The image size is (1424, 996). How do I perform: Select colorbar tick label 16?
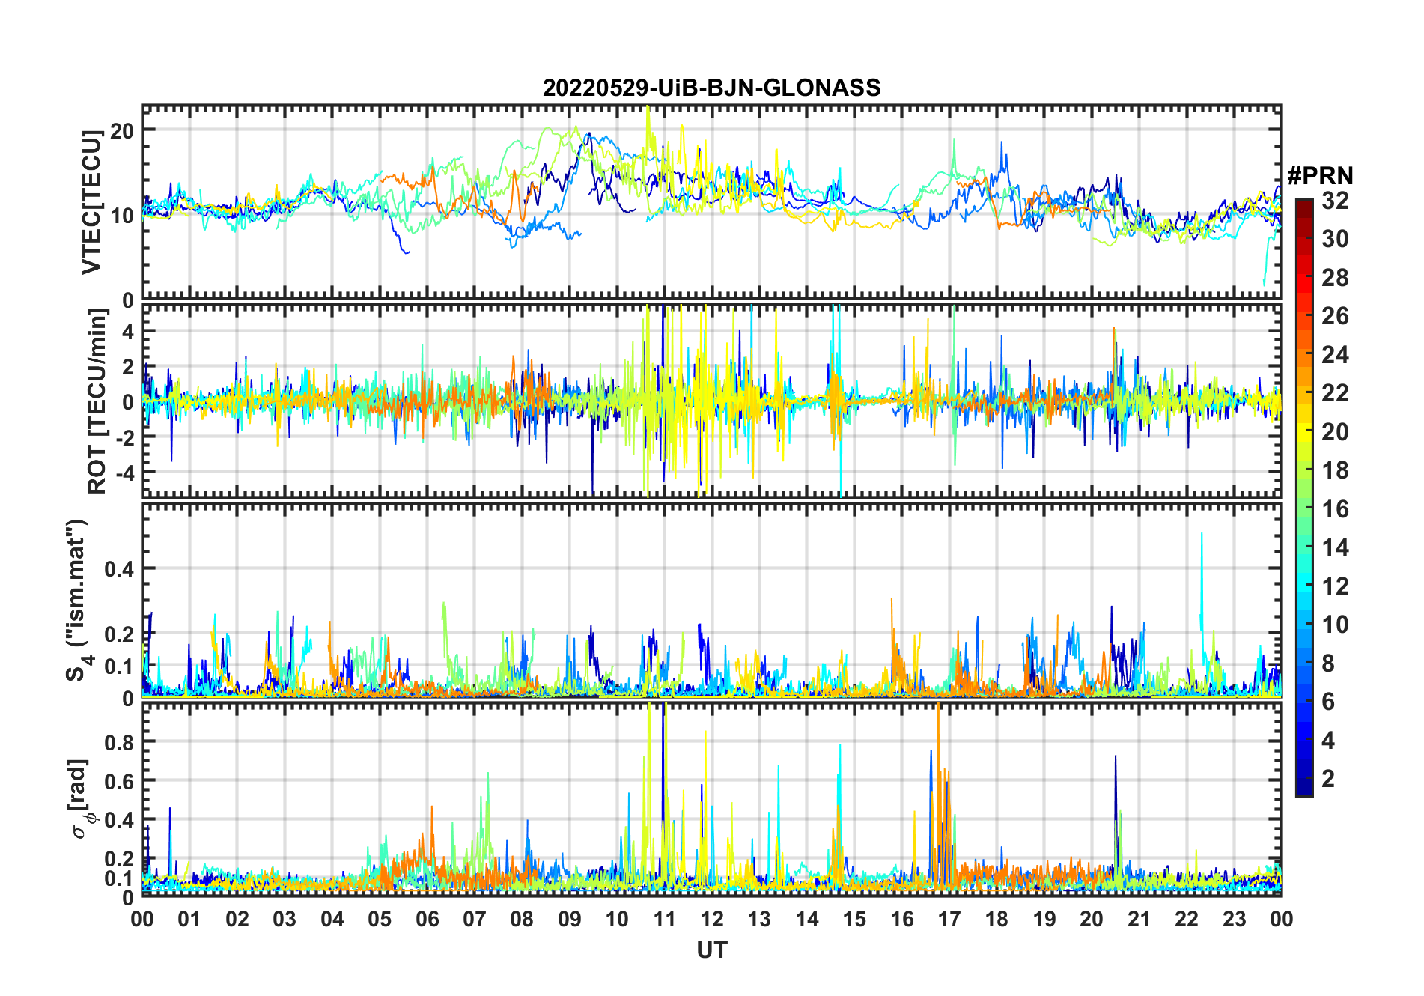pyautogui.click(x=1334, y=509)
